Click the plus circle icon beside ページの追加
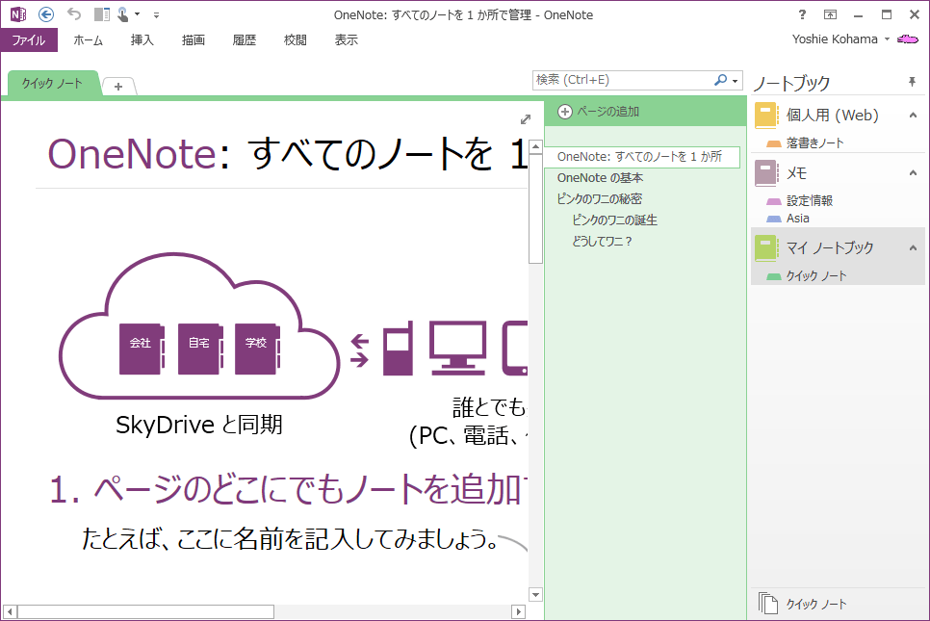The width and height of the screenshot is (930, 621). (564, 112)
